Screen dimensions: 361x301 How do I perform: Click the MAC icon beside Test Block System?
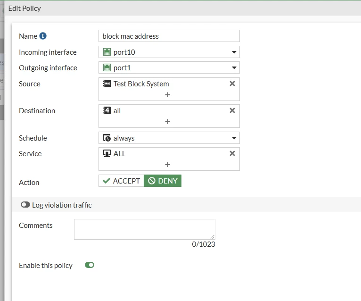pyautogui.click(x=107, y=84)
